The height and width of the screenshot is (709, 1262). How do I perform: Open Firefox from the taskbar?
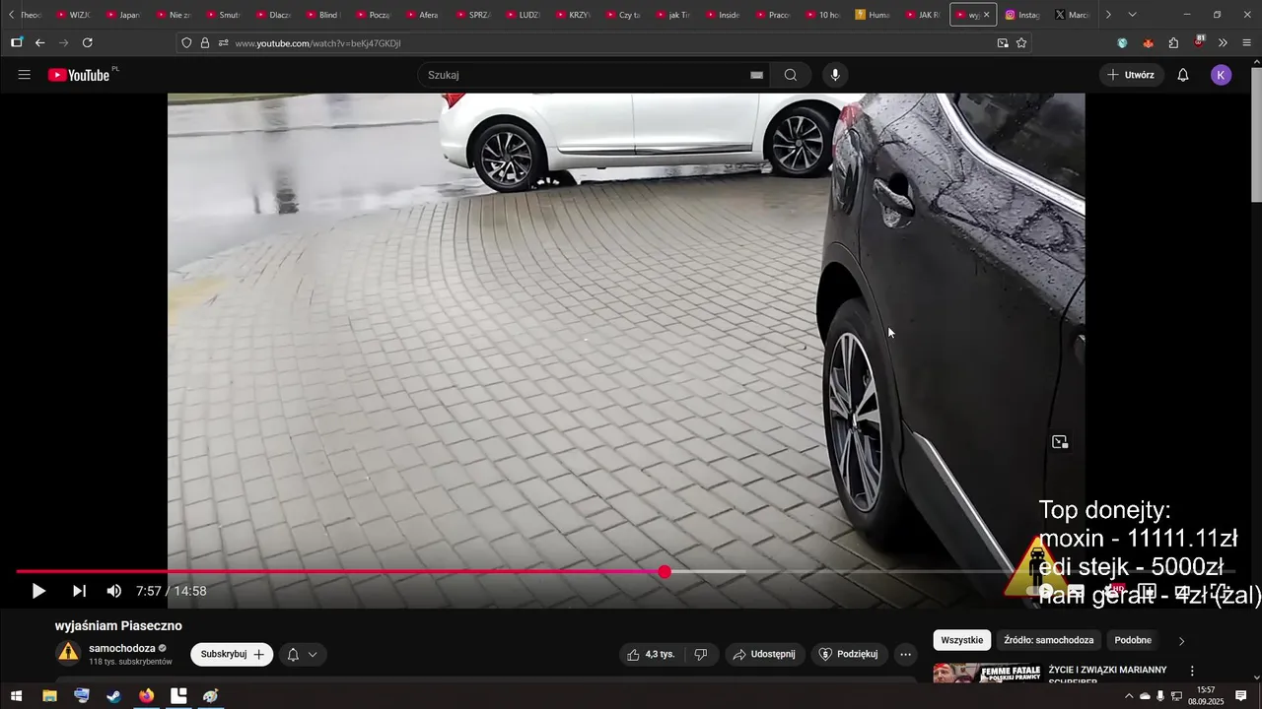147,695
